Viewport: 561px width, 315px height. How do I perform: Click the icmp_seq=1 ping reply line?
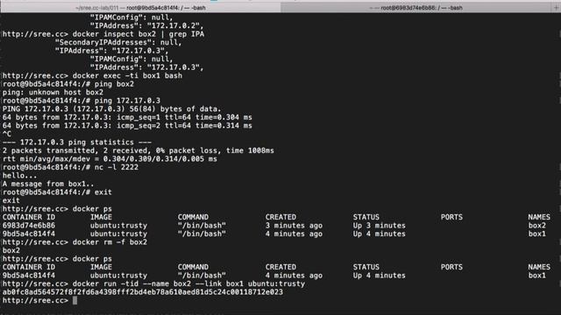pos(127,117)
